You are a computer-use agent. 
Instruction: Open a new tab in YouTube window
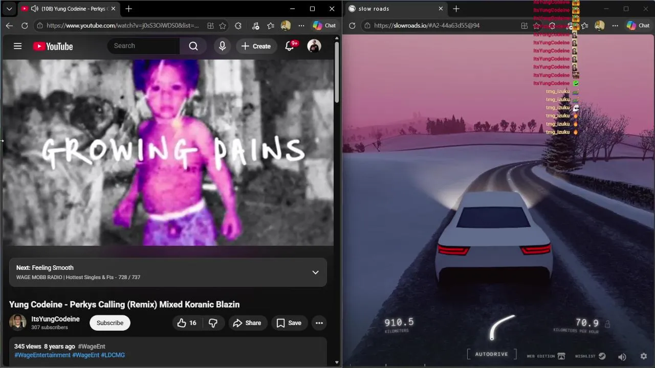coord(128,9)
